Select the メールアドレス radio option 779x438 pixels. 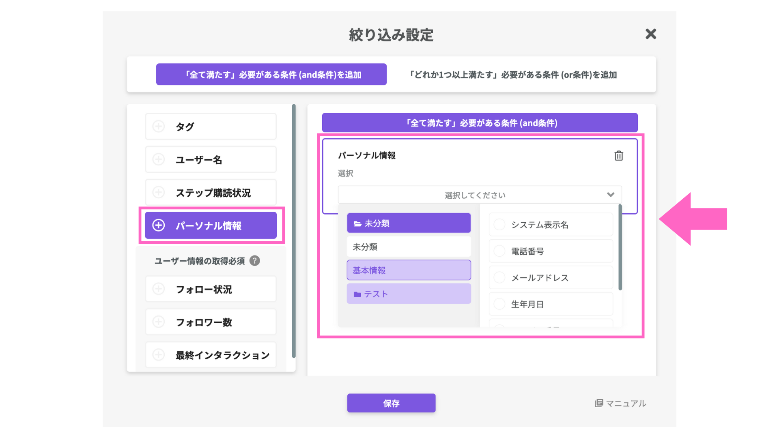coord(499,278)
